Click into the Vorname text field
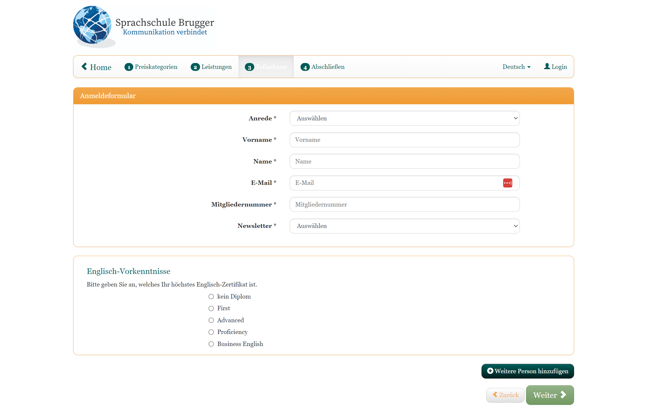This screenshot has width=647, height=409. point(404,140)
